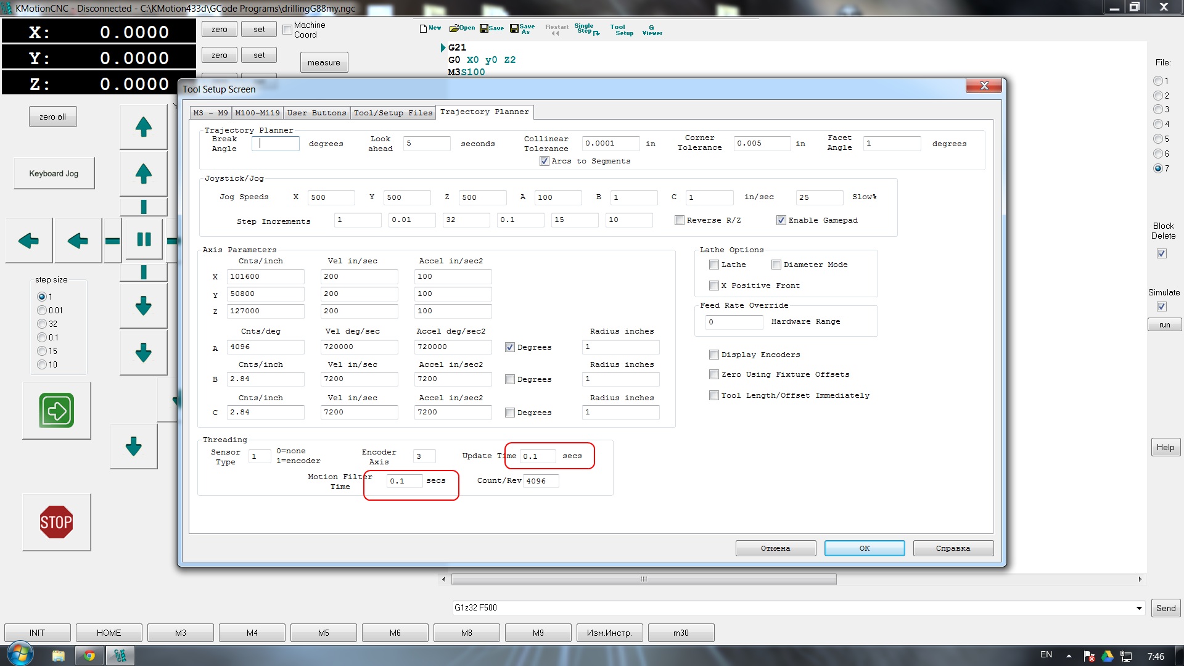
Task: Click the pause feed hold button
Action: tap(144, 239)
